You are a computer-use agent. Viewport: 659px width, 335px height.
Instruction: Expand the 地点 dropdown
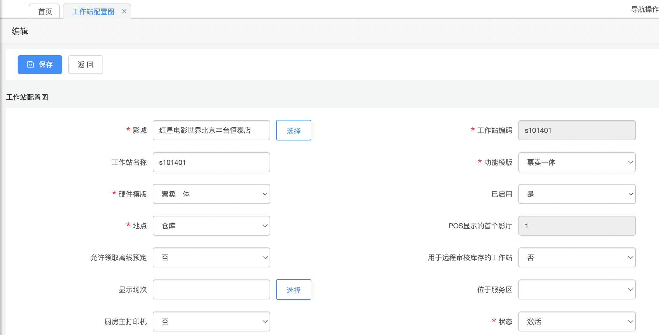pos(211,226)
